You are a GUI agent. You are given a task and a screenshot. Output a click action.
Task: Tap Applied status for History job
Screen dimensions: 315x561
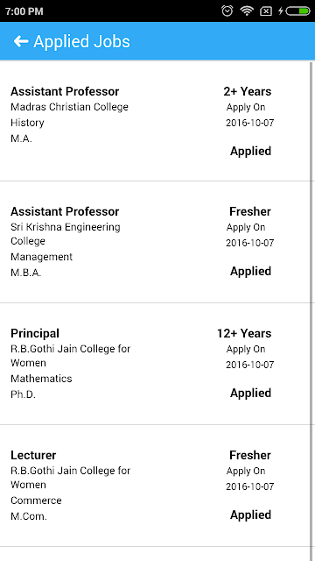click(250, 152)
